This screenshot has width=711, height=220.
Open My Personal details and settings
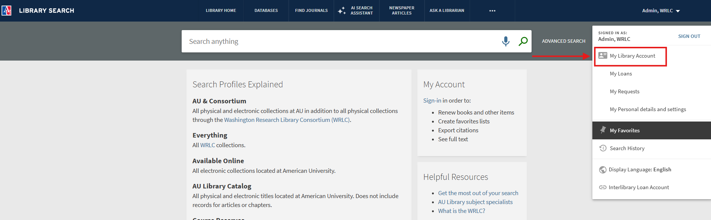pos(648,109)
